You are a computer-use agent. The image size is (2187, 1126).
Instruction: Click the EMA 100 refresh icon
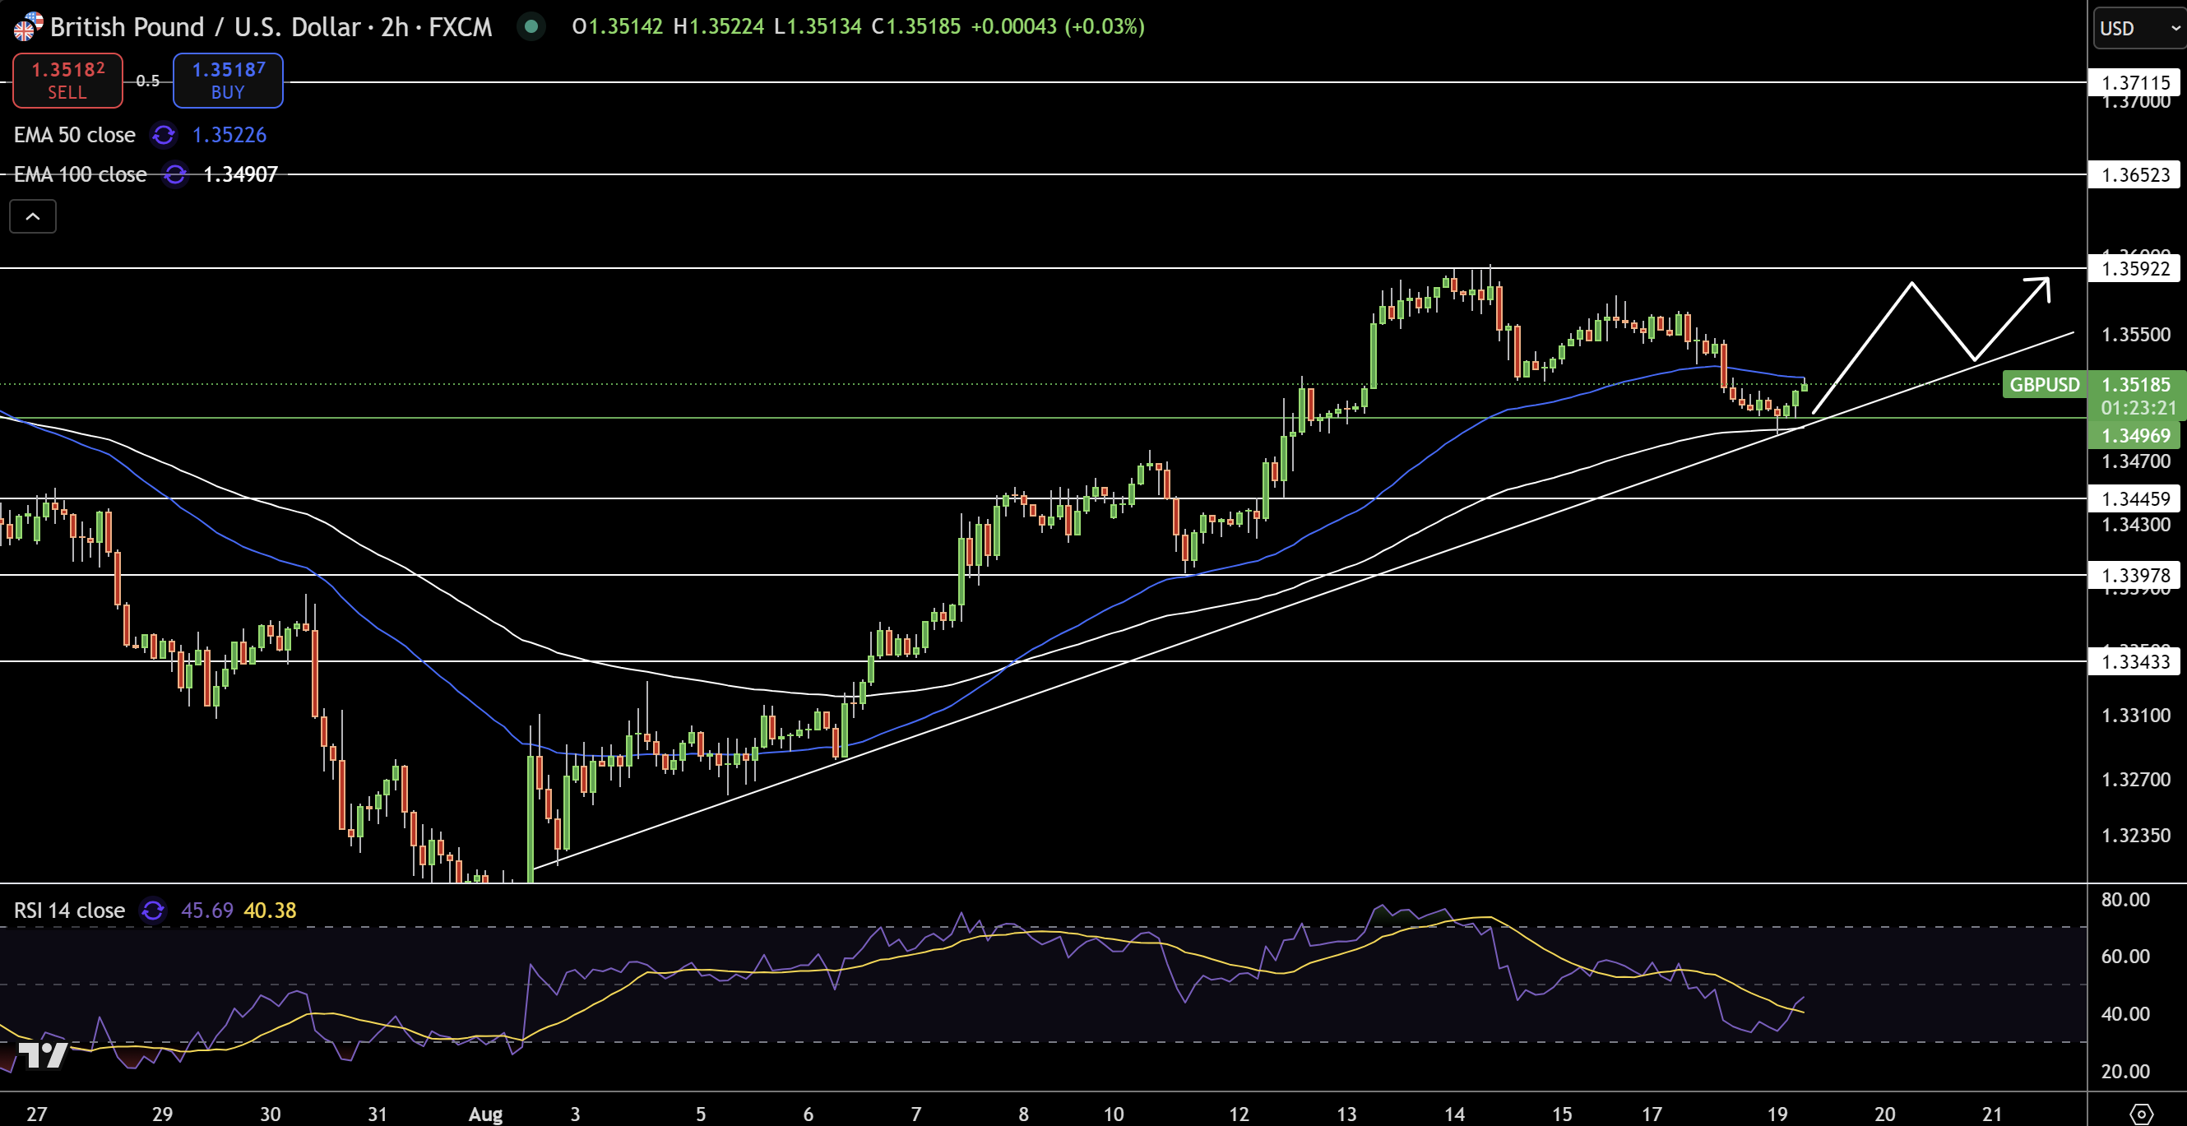tap(175, 174)
